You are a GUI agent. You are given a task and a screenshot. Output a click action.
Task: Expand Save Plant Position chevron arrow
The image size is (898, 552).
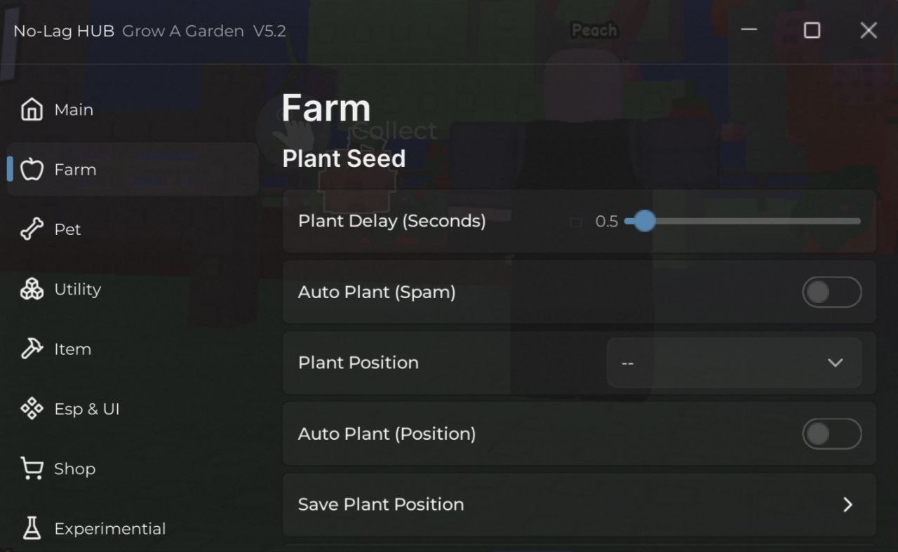(x=847, y=504)
